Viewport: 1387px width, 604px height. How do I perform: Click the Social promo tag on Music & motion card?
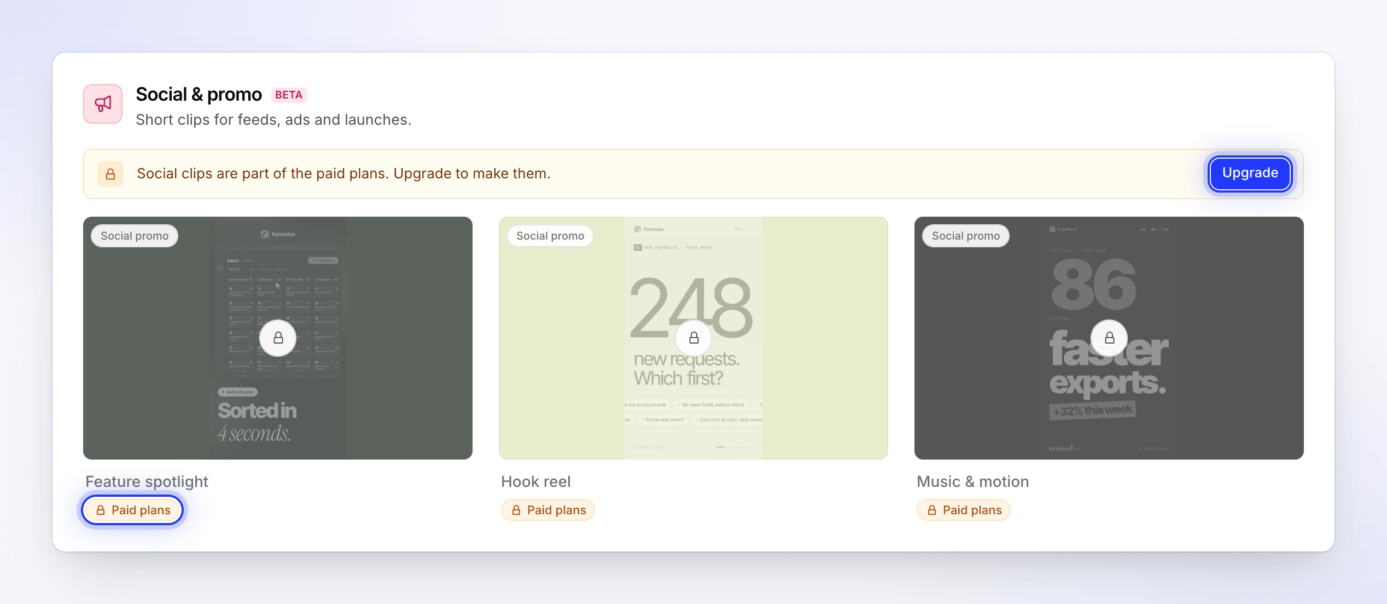pos(966,236)
